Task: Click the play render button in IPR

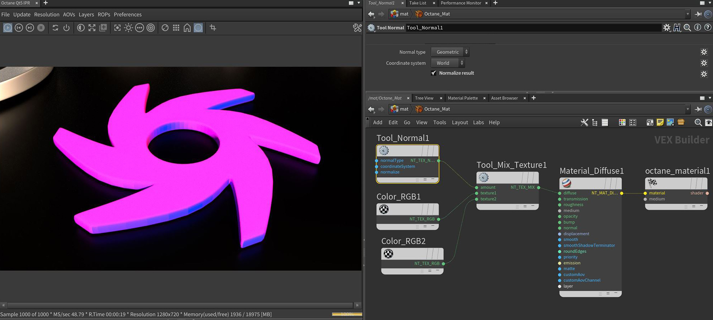Action: [8, 28]
